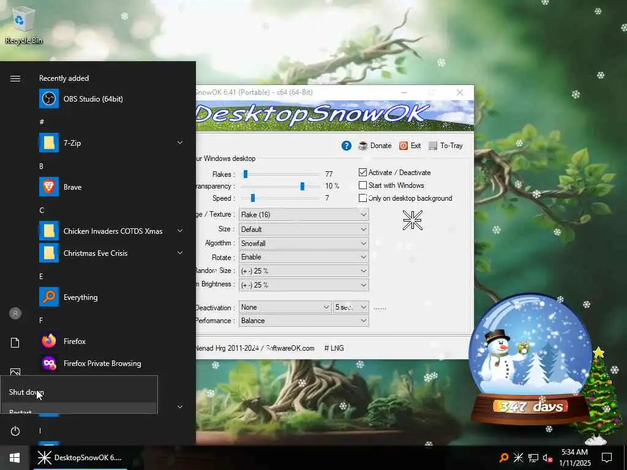
Task: Open the Action Center notifications icon
Action: [x=607, y=458]
